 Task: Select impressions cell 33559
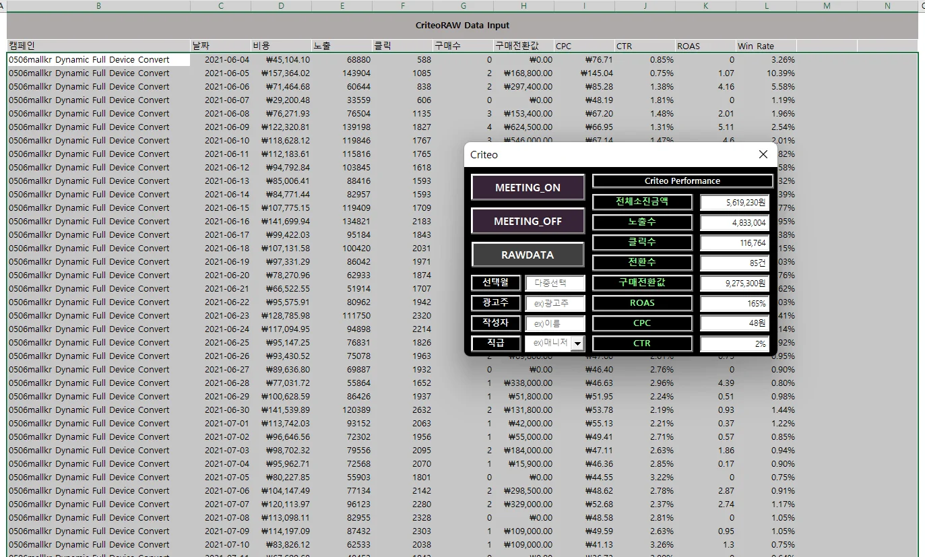click(x=342, y=100)
